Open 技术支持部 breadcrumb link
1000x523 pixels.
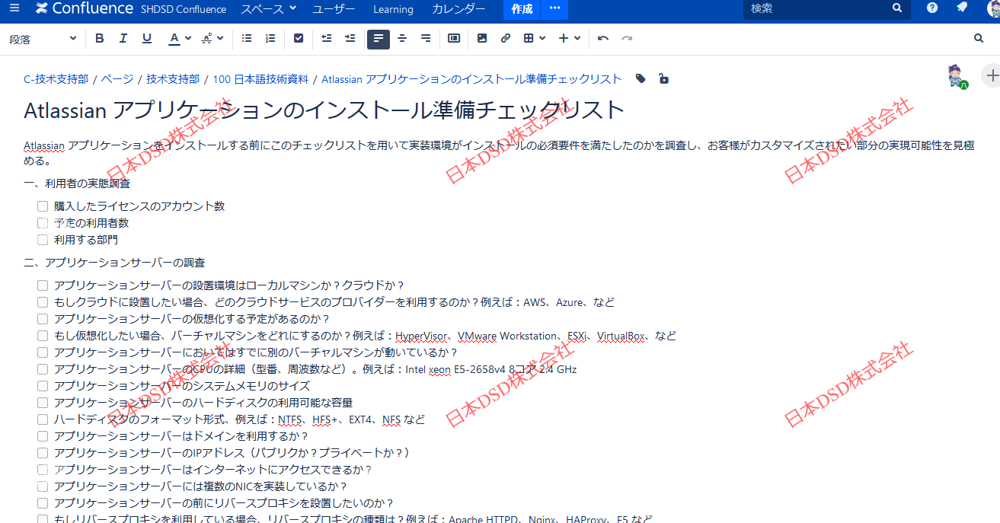pos(173,79)
